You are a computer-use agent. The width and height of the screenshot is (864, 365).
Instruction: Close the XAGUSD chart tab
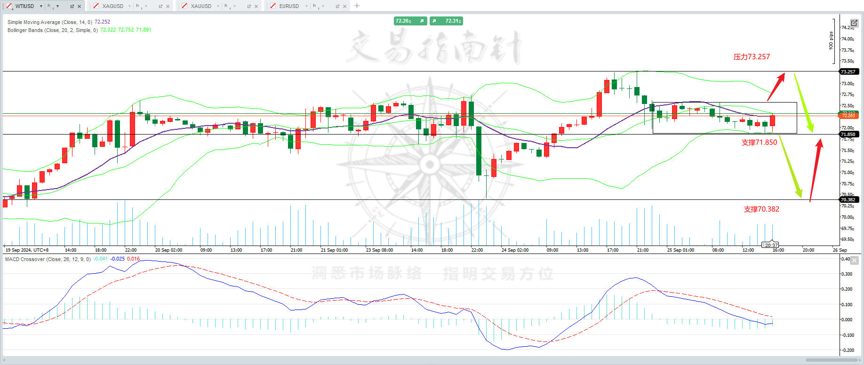pos(168,7)
